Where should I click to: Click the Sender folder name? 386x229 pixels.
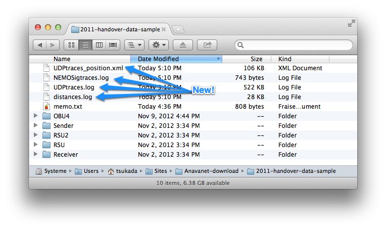click(x=63, y=126)
